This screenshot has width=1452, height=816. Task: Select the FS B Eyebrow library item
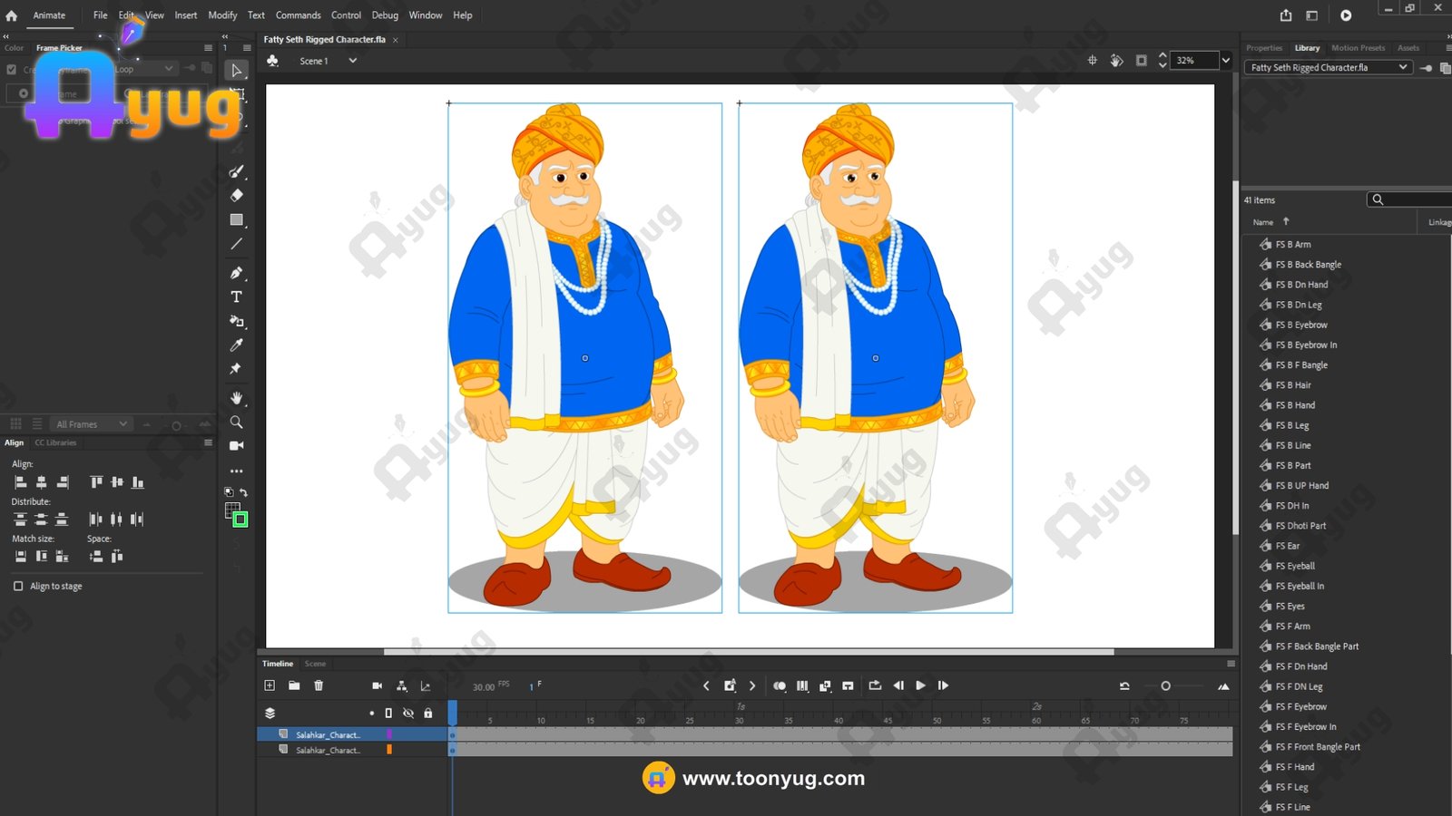click(x=1301, y=325)
